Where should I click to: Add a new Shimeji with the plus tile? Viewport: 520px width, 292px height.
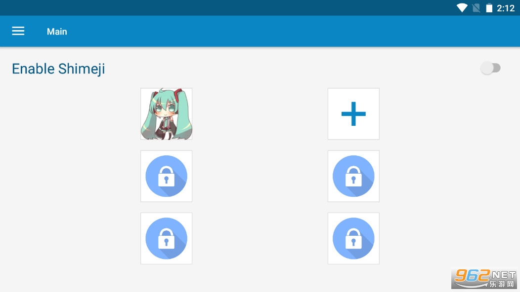tap(353, 114)
